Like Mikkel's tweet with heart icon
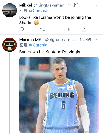The height and width of the screenshot is (134, 103). (x=63, y=30)
